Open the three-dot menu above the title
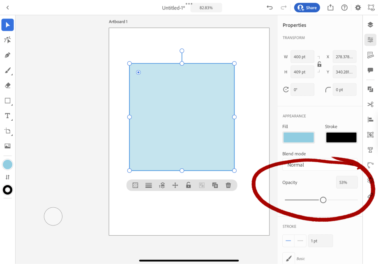Image resolution: width=378 pixels, height=264 pixels. [189, 4]
